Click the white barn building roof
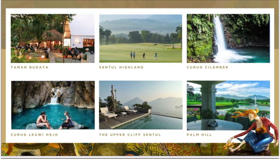The image size is (280, 159). (x=82, y=25)
